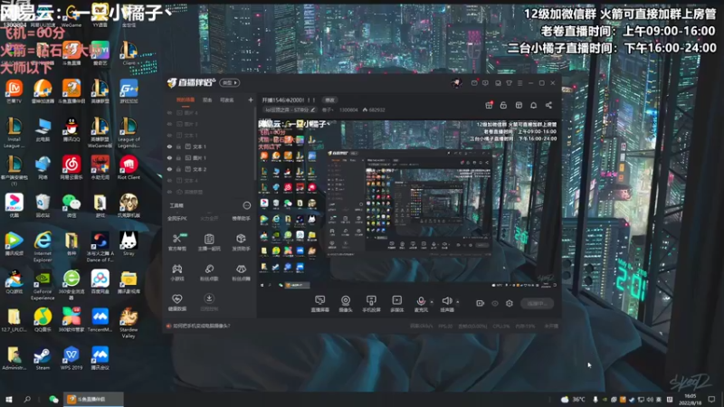Image resolution: width=724 pixels, height=407 pixels.
Task: Open the Windows Start button
Action: tap(8, 399)
